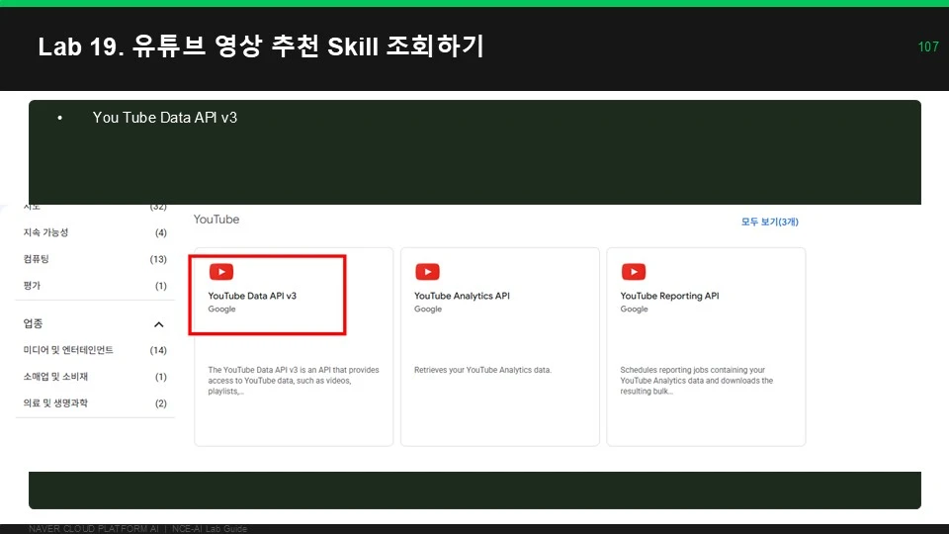949x534 pixels.
Task: Open the YouTube Reporting API title
Action: pos(669,296)
